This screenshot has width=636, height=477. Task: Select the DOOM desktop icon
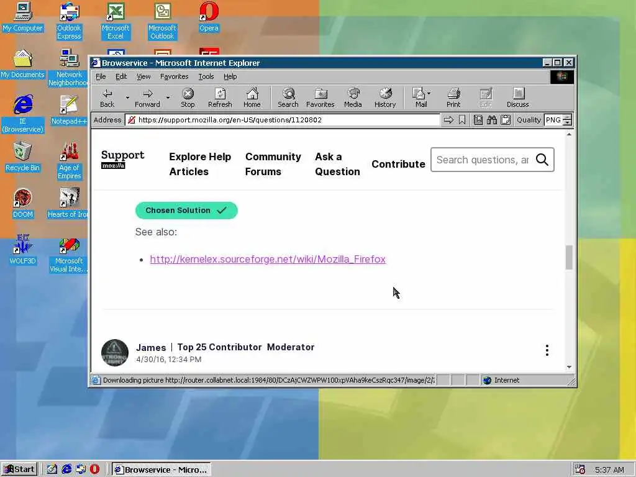pos(23,203)
